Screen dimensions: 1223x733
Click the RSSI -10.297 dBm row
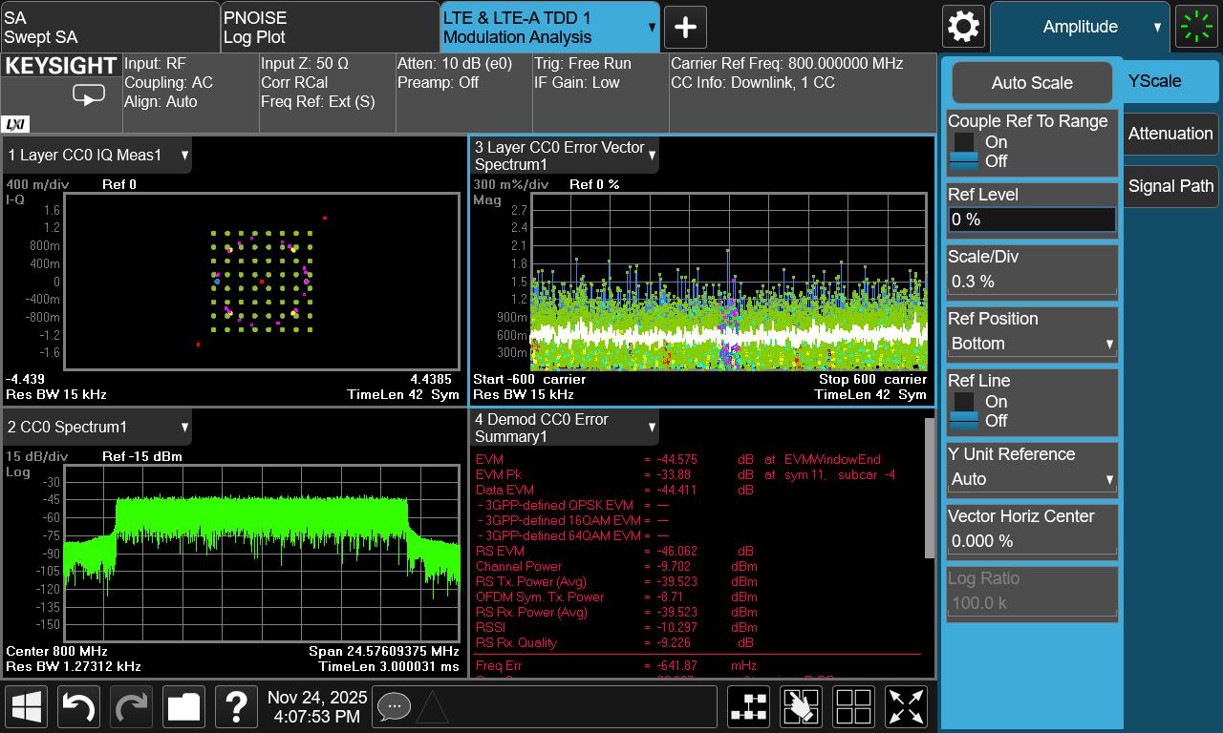pyautogui.click(x=616, y=627)
